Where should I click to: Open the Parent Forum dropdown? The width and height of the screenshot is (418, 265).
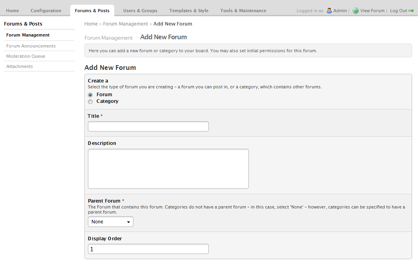click(111, 222)
